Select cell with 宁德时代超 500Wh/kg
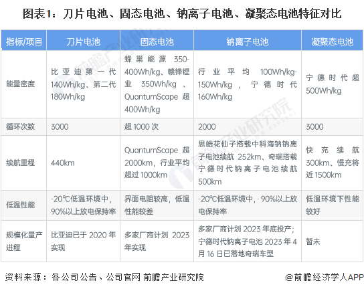This screenshot has width=364, height=291. click(x=332, y=84)
